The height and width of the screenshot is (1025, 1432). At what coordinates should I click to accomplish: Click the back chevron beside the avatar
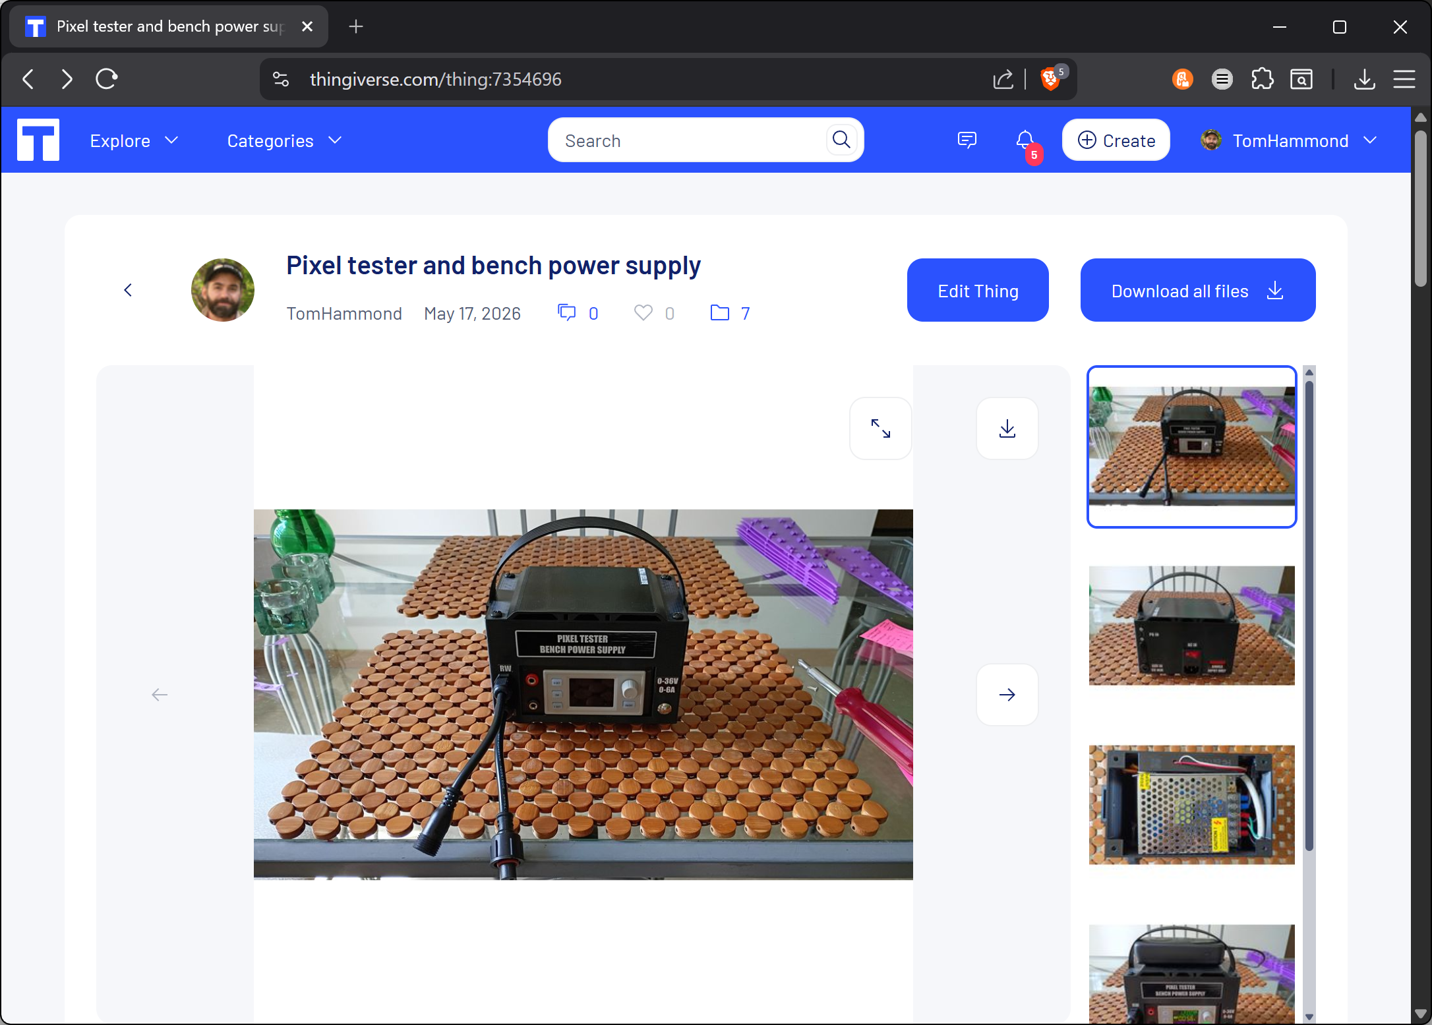[128, 290]
